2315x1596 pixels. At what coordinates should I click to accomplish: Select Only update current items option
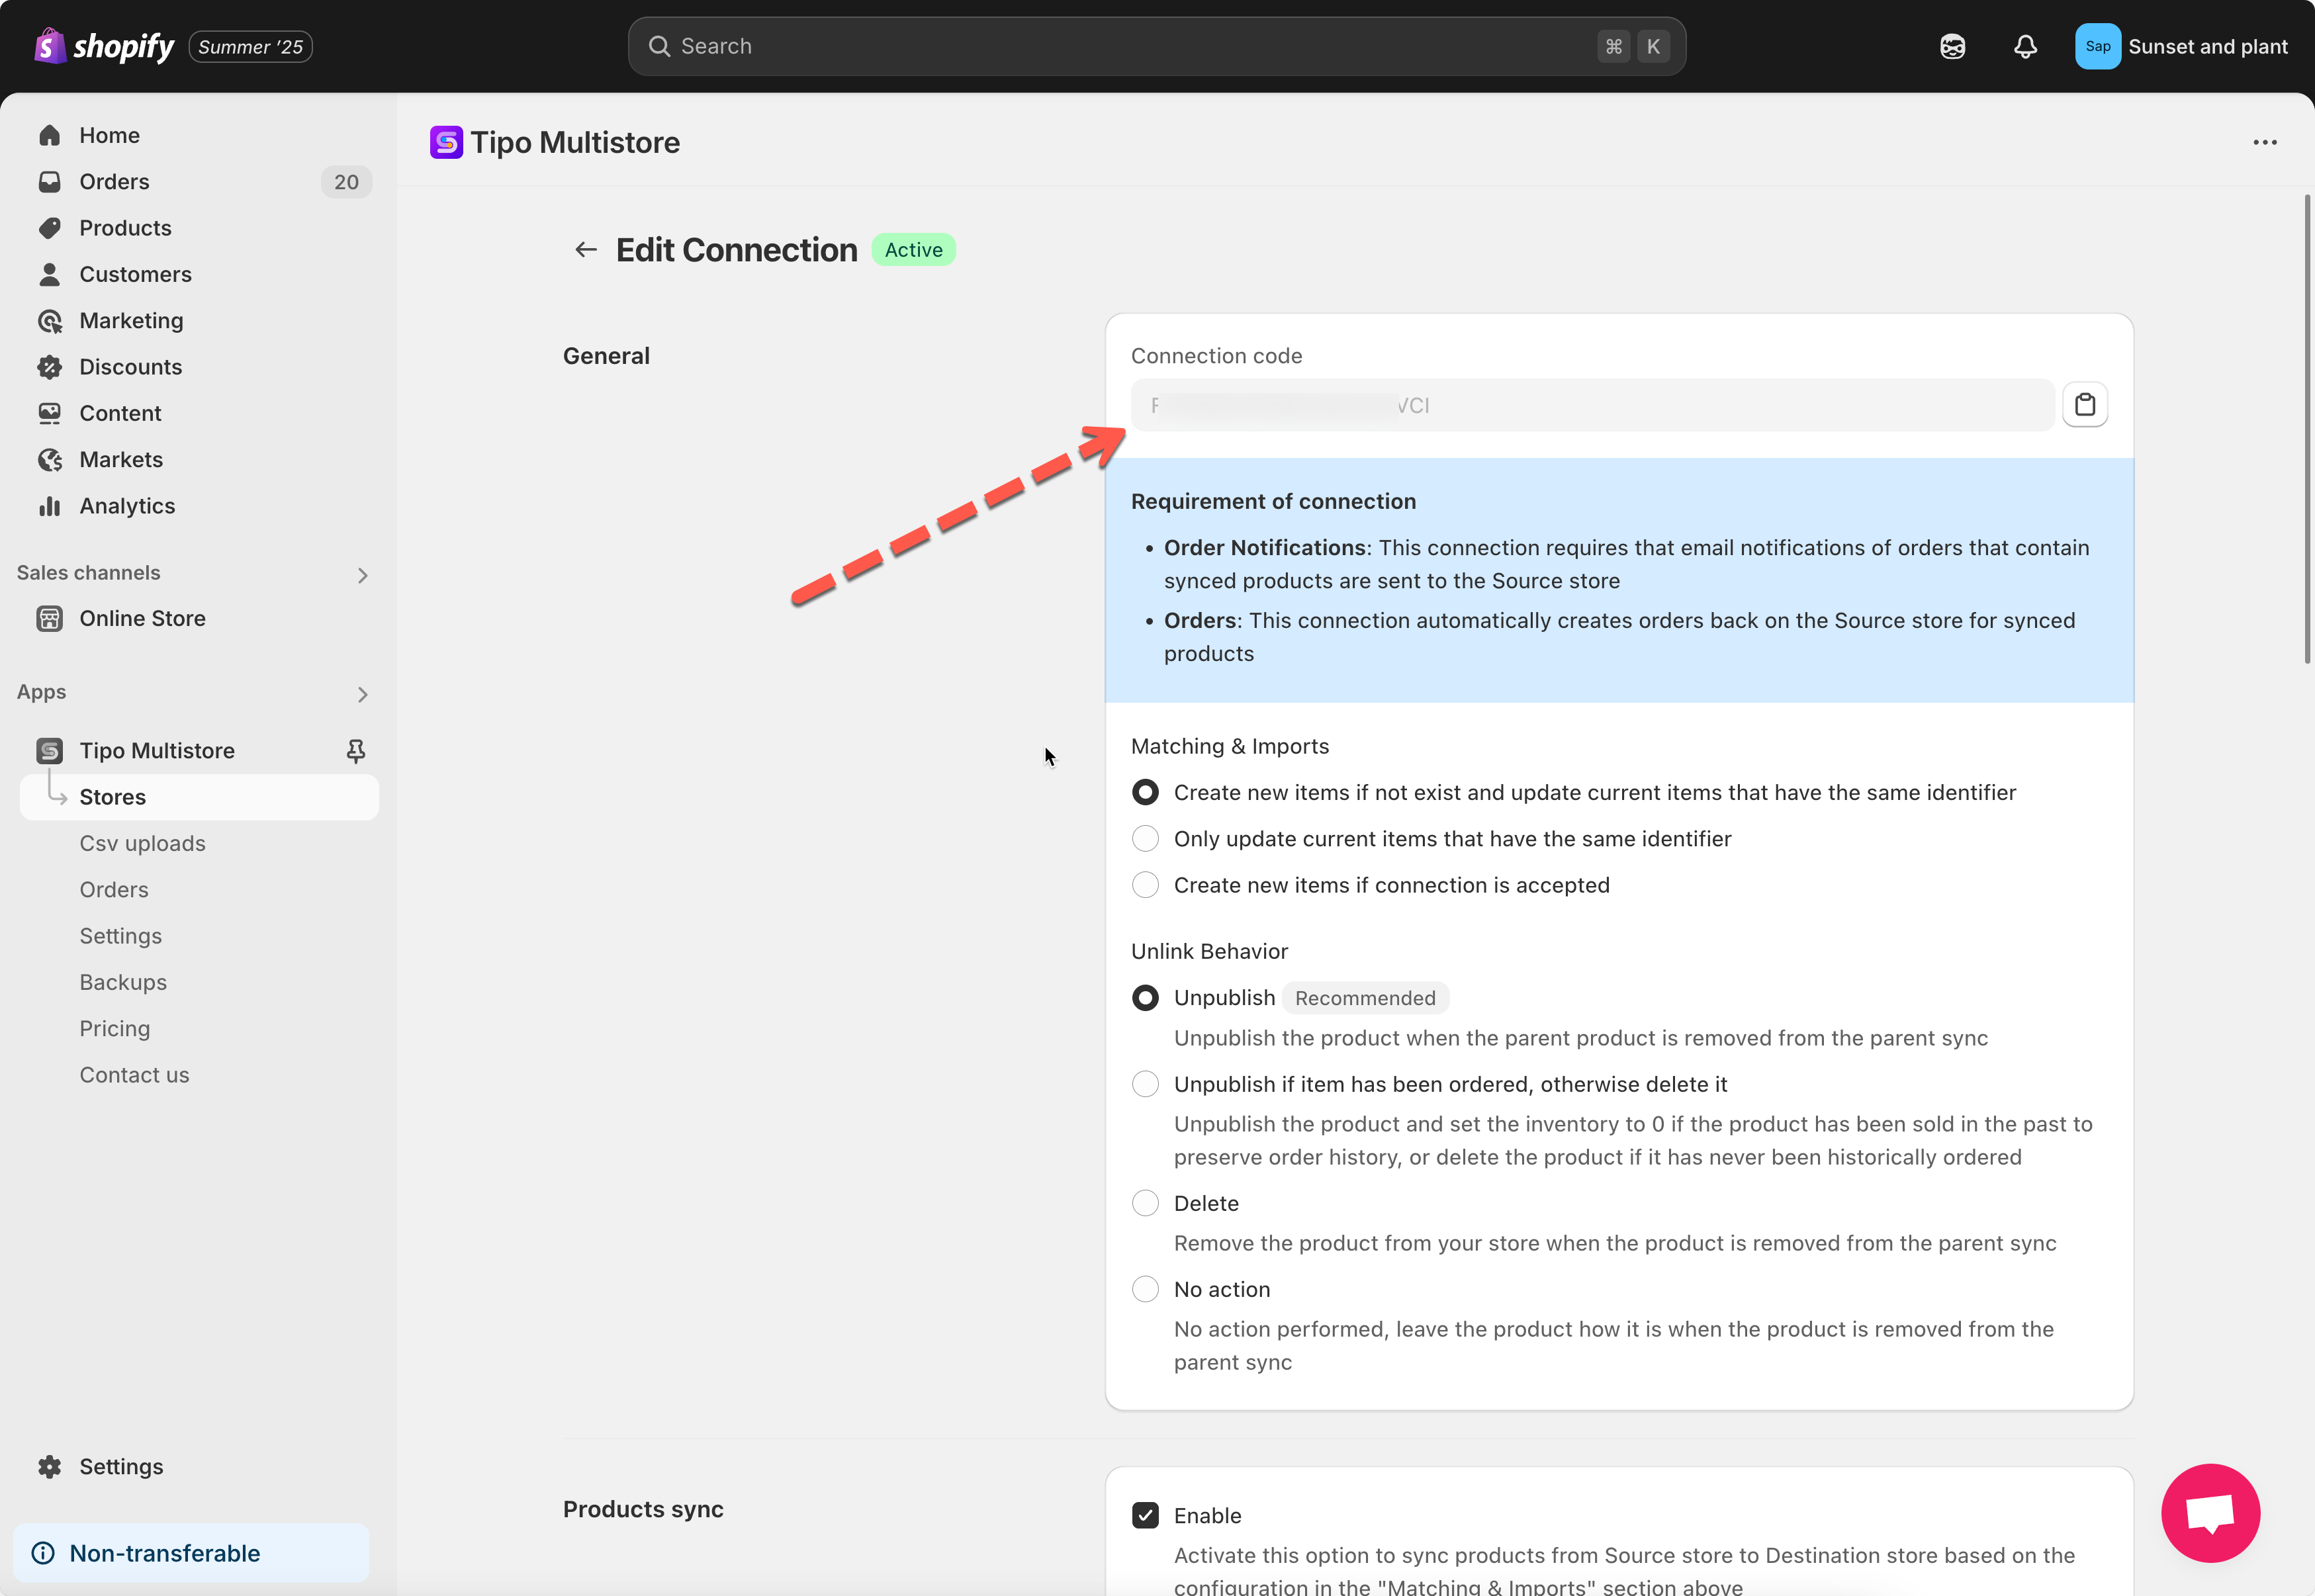pyautogui.click(x=1145, y=838)
